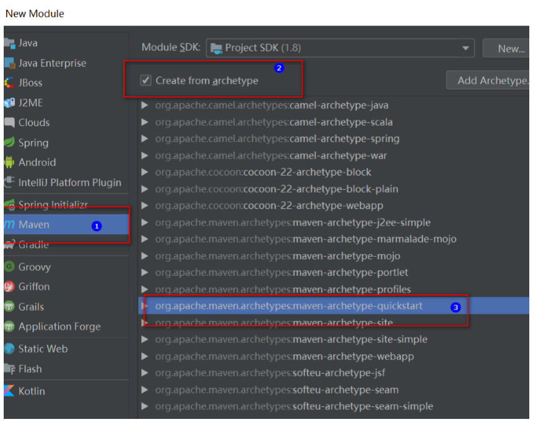Expand cocoon-22-archetype-block entry

(x=145, y=172)
